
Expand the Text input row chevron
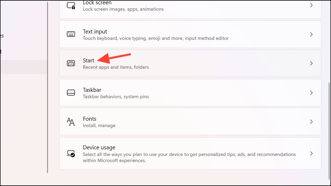(311, 34)
